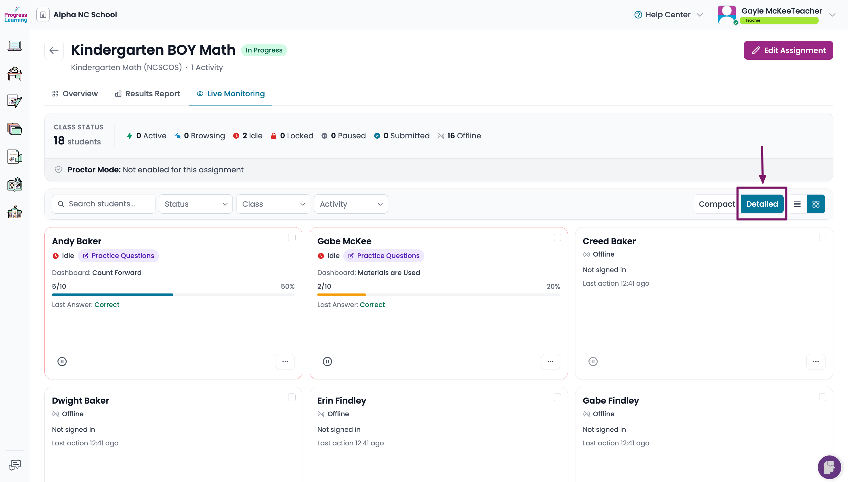Click the green Teacher level bar
The image size is (848, 482).
pyautogui.click(x=779, y=20)
